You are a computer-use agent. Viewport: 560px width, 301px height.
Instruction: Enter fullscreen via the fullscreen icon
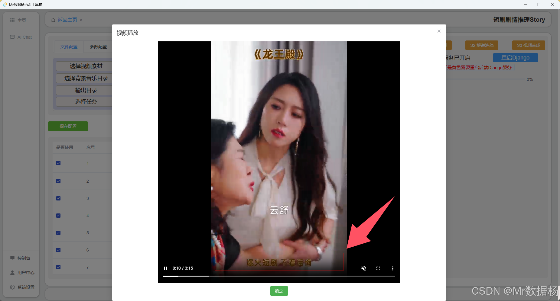point(378,268)
